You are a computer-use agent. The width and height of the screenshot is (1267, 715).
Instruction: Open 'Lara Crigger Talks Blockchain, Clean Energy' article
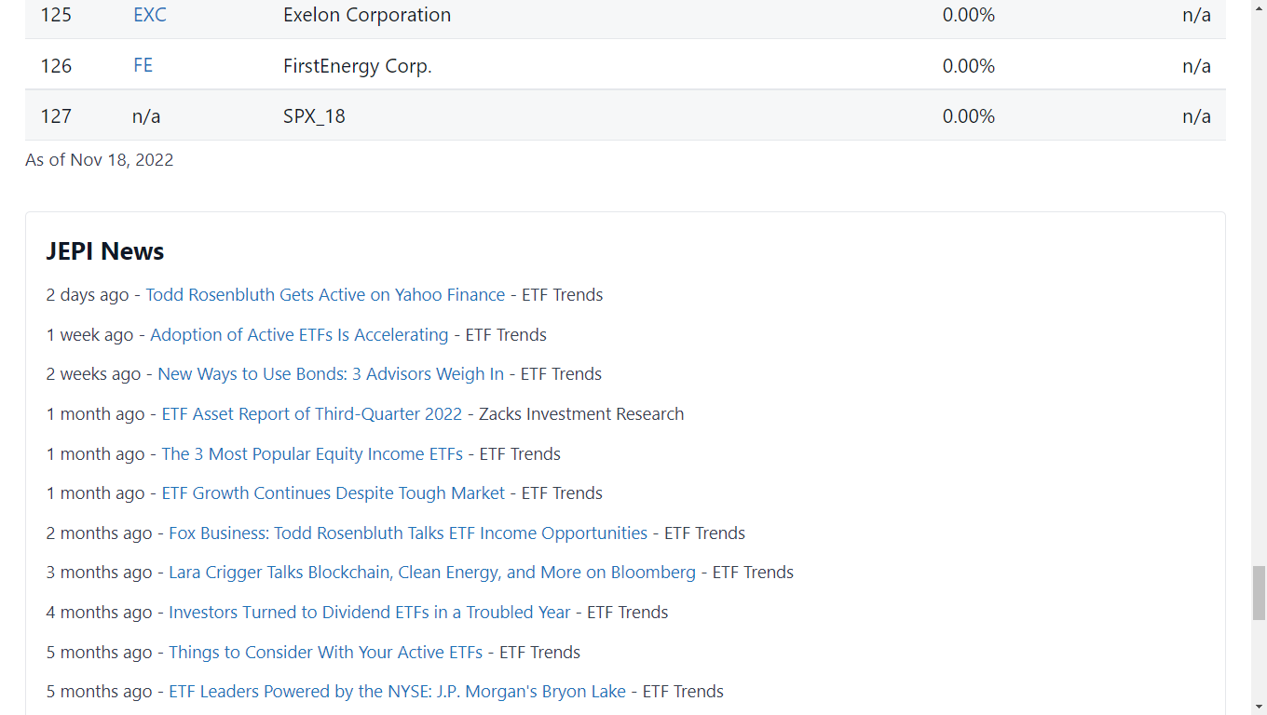(432, 573)
